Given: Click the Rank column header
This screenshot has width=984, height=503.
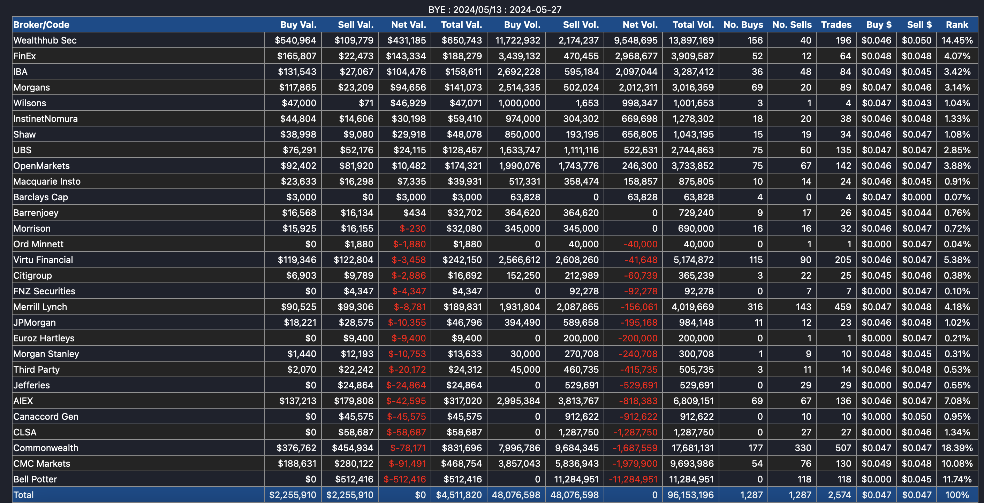Looking at the screenshot, I should pyautogui.click(x=957, y=25).
